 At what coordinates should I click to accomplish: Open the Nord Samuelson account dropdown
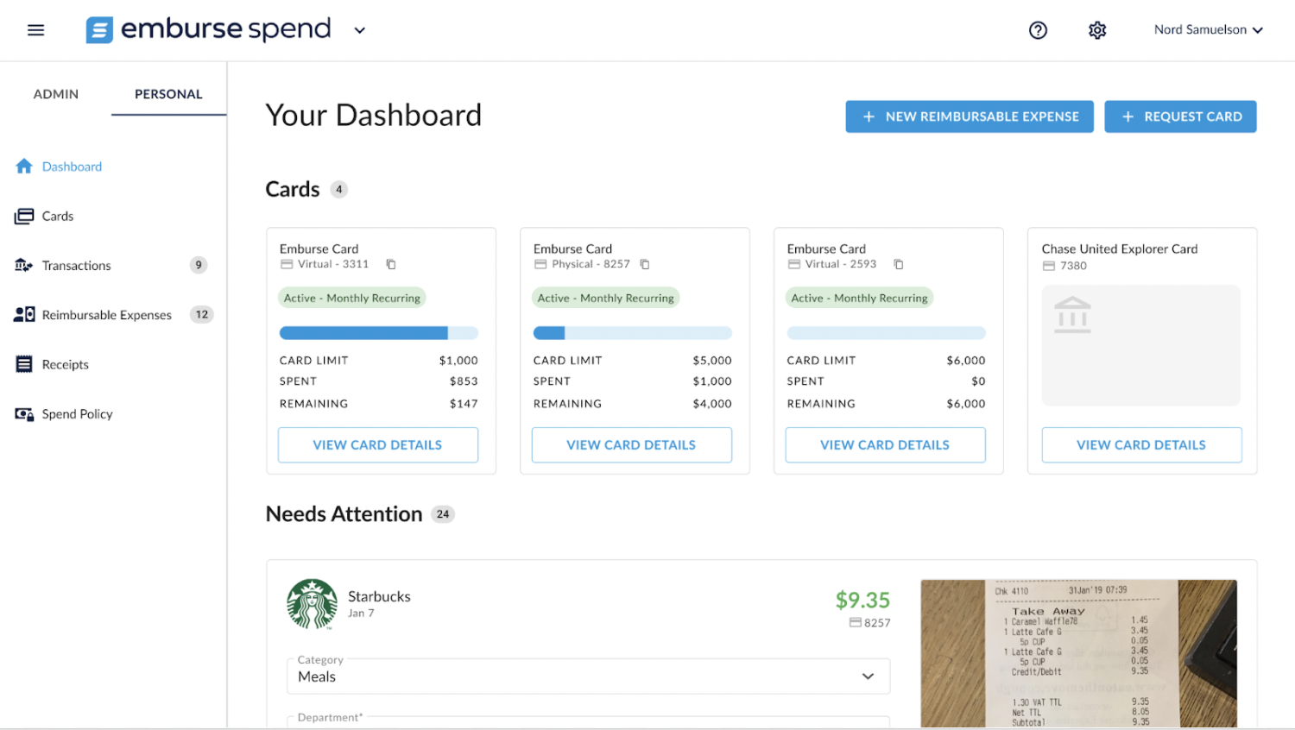click(1208, 29)
